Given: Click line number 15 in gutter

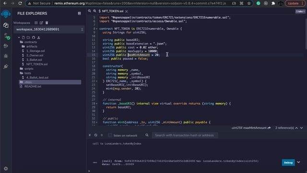Looking at the screenshot, I should [x=94, y=55].
